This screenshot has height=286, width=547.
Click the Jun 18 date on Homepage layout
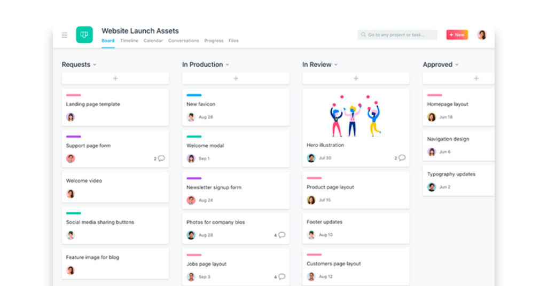pyautogui.click(x=446, y=117)
